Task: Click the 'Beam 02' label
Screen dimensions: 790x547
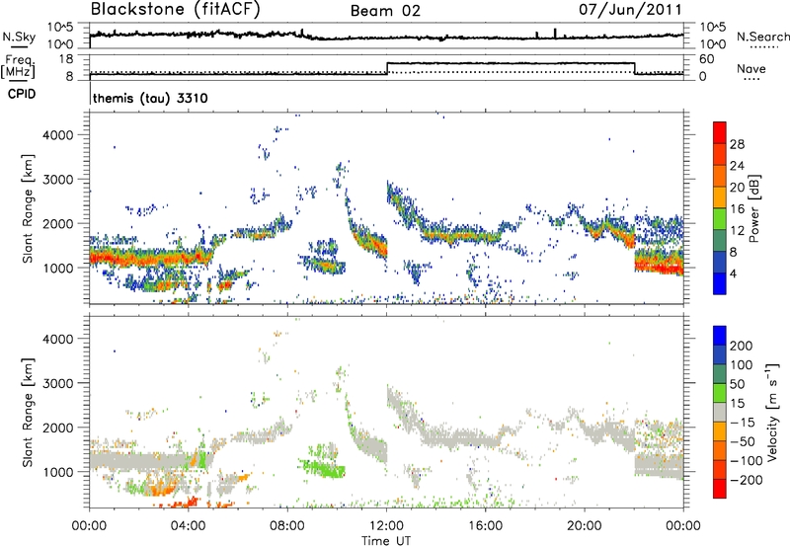Action: [385, 11]
